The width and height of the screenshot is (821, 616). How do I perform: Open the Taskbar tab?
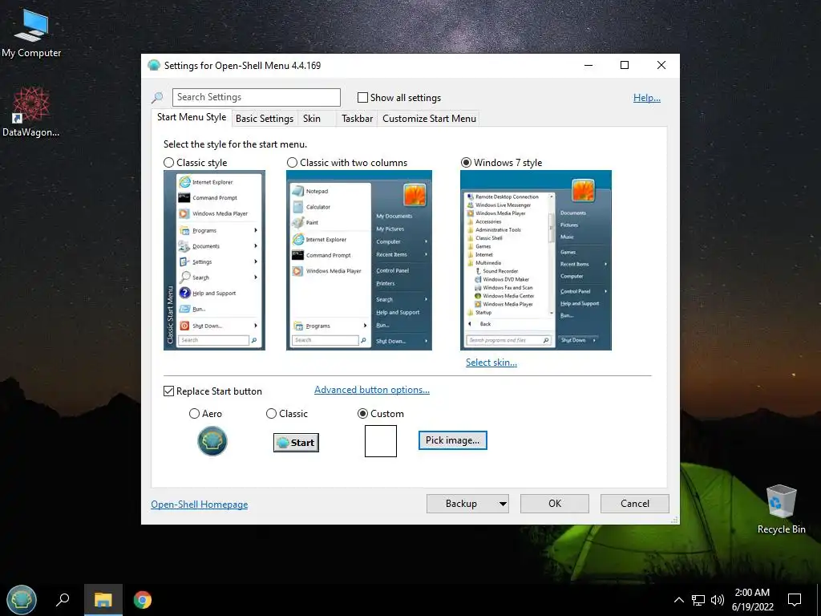[x=357, y=119]
